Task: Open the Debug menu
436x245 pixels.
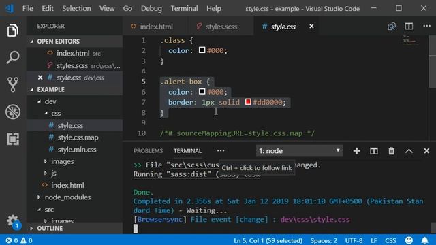Action: click(x=151, y=9)
